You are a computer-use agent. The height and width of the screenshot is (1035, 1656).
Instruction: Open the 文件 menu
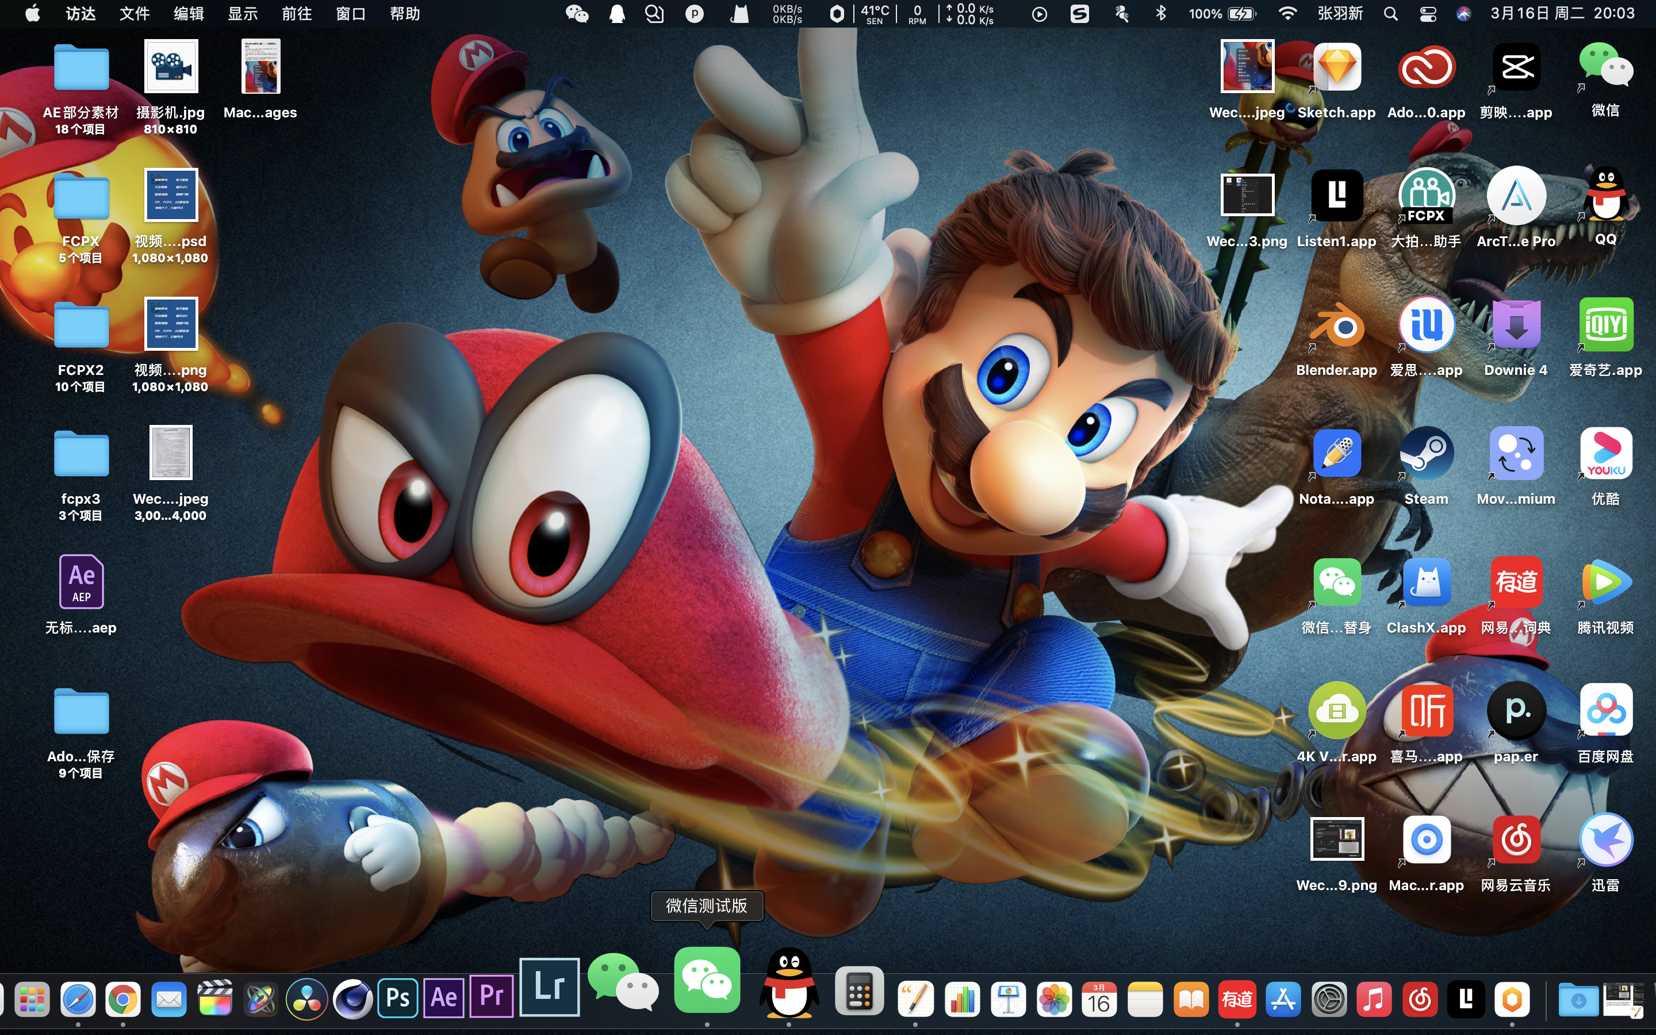point(134,14)
